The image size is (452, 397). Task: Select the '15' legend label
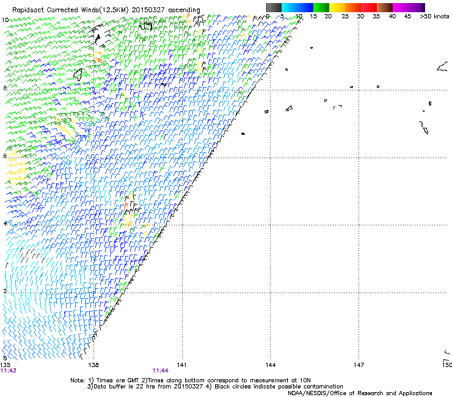[313, 16]
